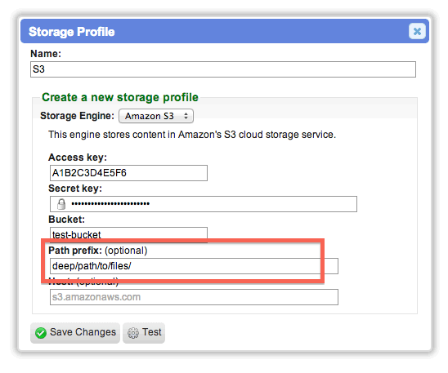Click the 'Storage Engine:' label
The width and height of the screenshot is (448, 373).
[x=77, y=116]
